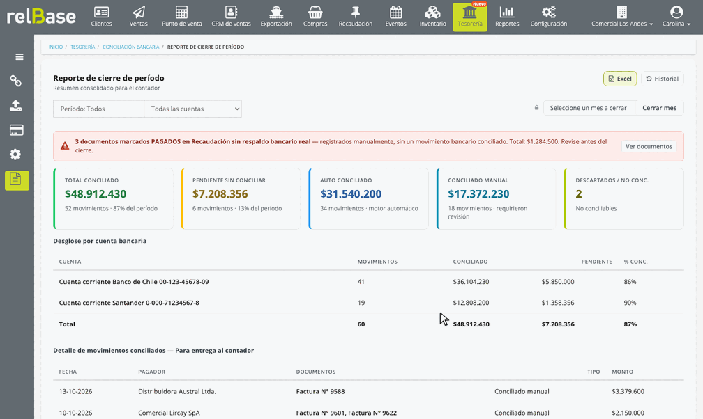The image size is (703, 419).
Task: Open the Exportación ship icon
Action: (x=276, y=12)
